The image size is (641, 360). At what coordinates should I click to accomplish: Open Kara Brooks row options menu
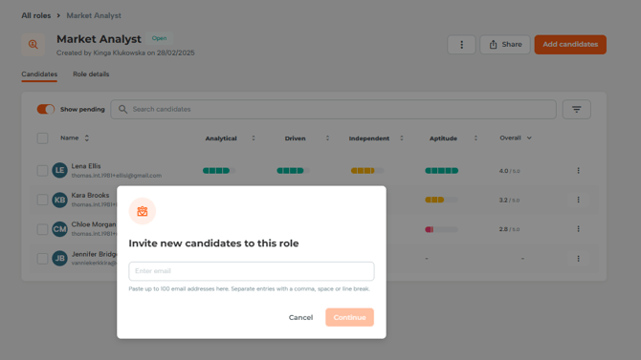[x=578, y=200]
